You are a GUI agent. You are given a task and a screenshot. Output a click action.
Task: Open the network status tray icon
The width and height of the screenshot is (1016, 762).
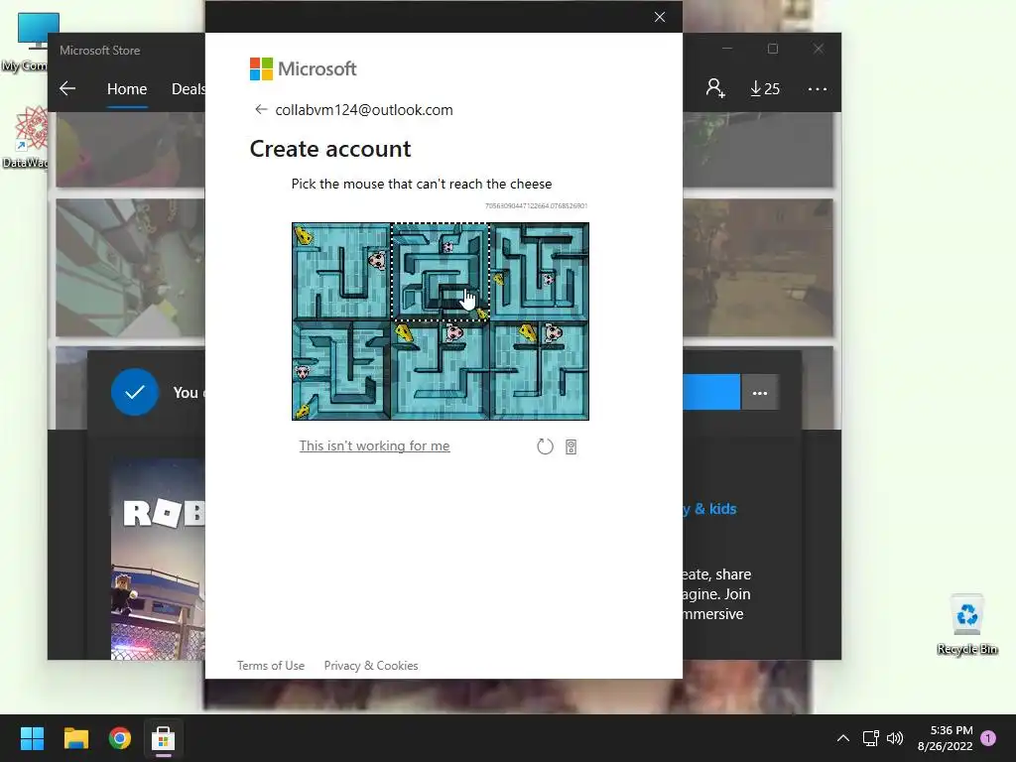coord(870,738)
